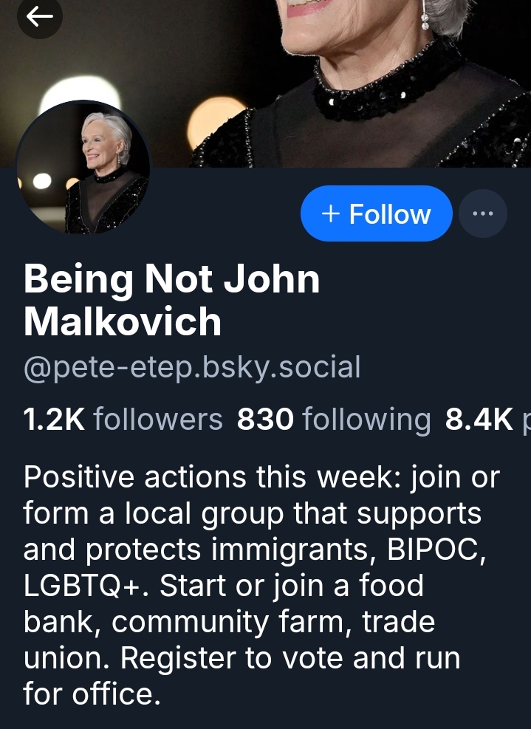Click the display name Being Not John Malkovich
This screenshot has height=729, width=531.
click(171, 280)
